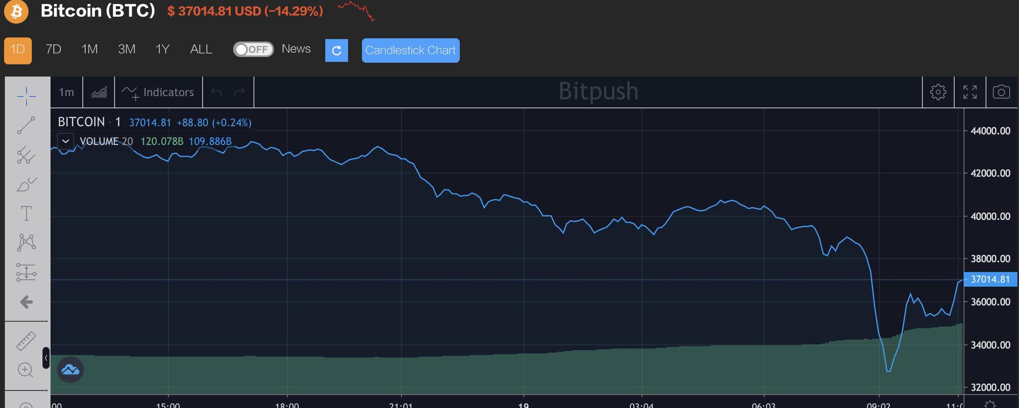Collapse the VOLUME indicator legend
Screen dimensions: 1019x408
66,141
